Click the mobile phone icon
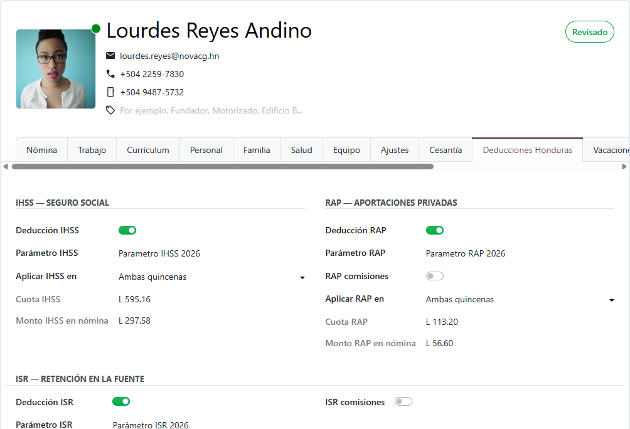 tap(110, 92)
